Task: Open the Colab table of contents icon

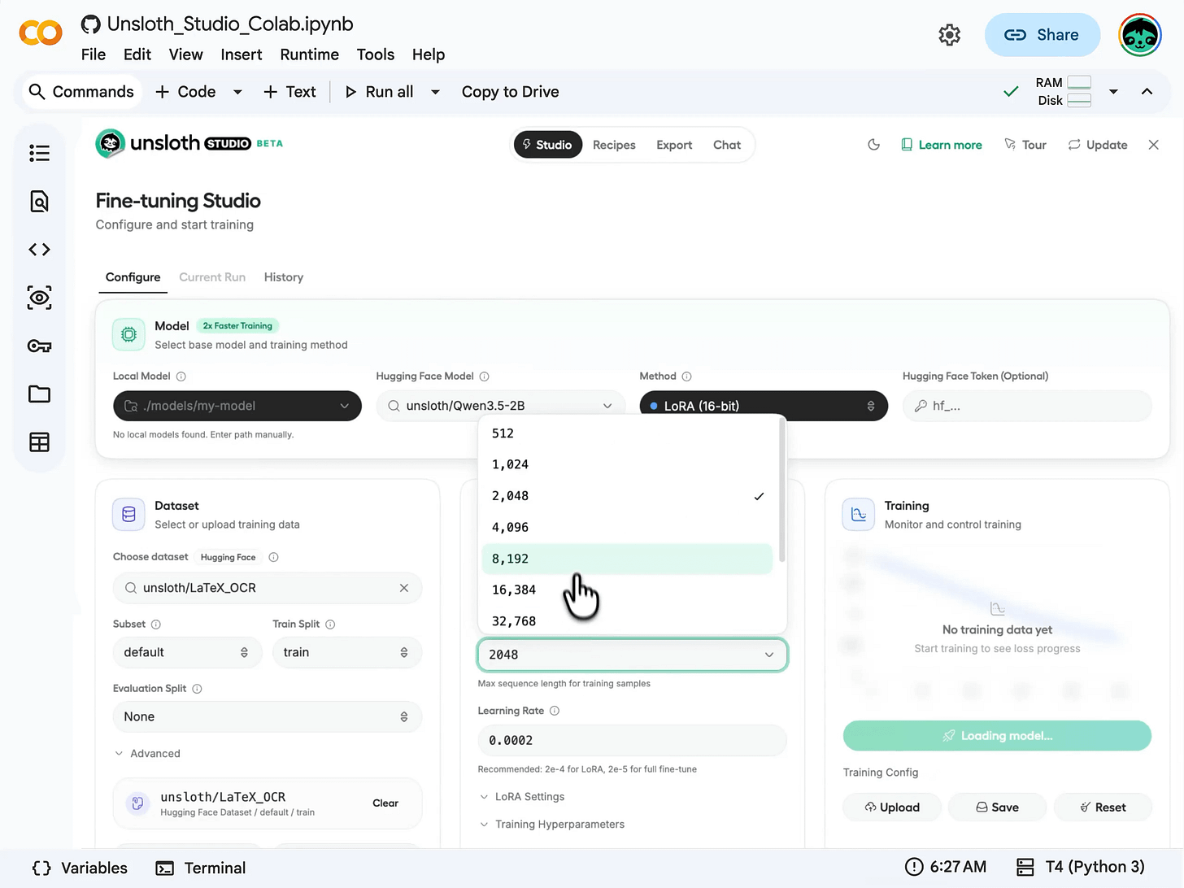Action: pyautogui.click(x=39, y=153)
